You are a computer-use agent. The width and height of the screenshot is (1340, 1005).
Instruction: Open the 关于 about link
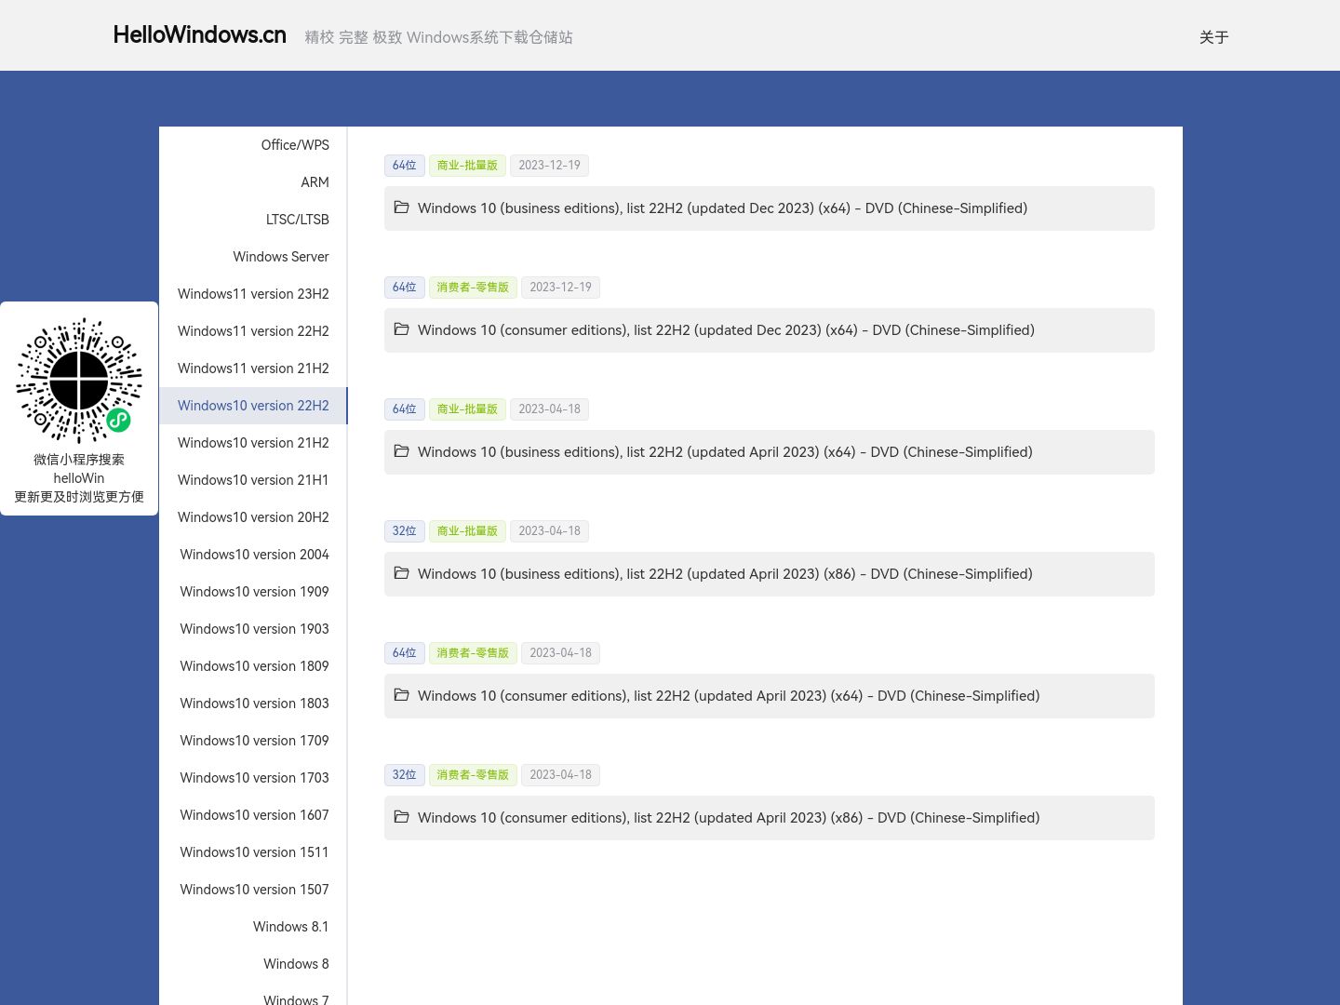tap(1213, 37)
